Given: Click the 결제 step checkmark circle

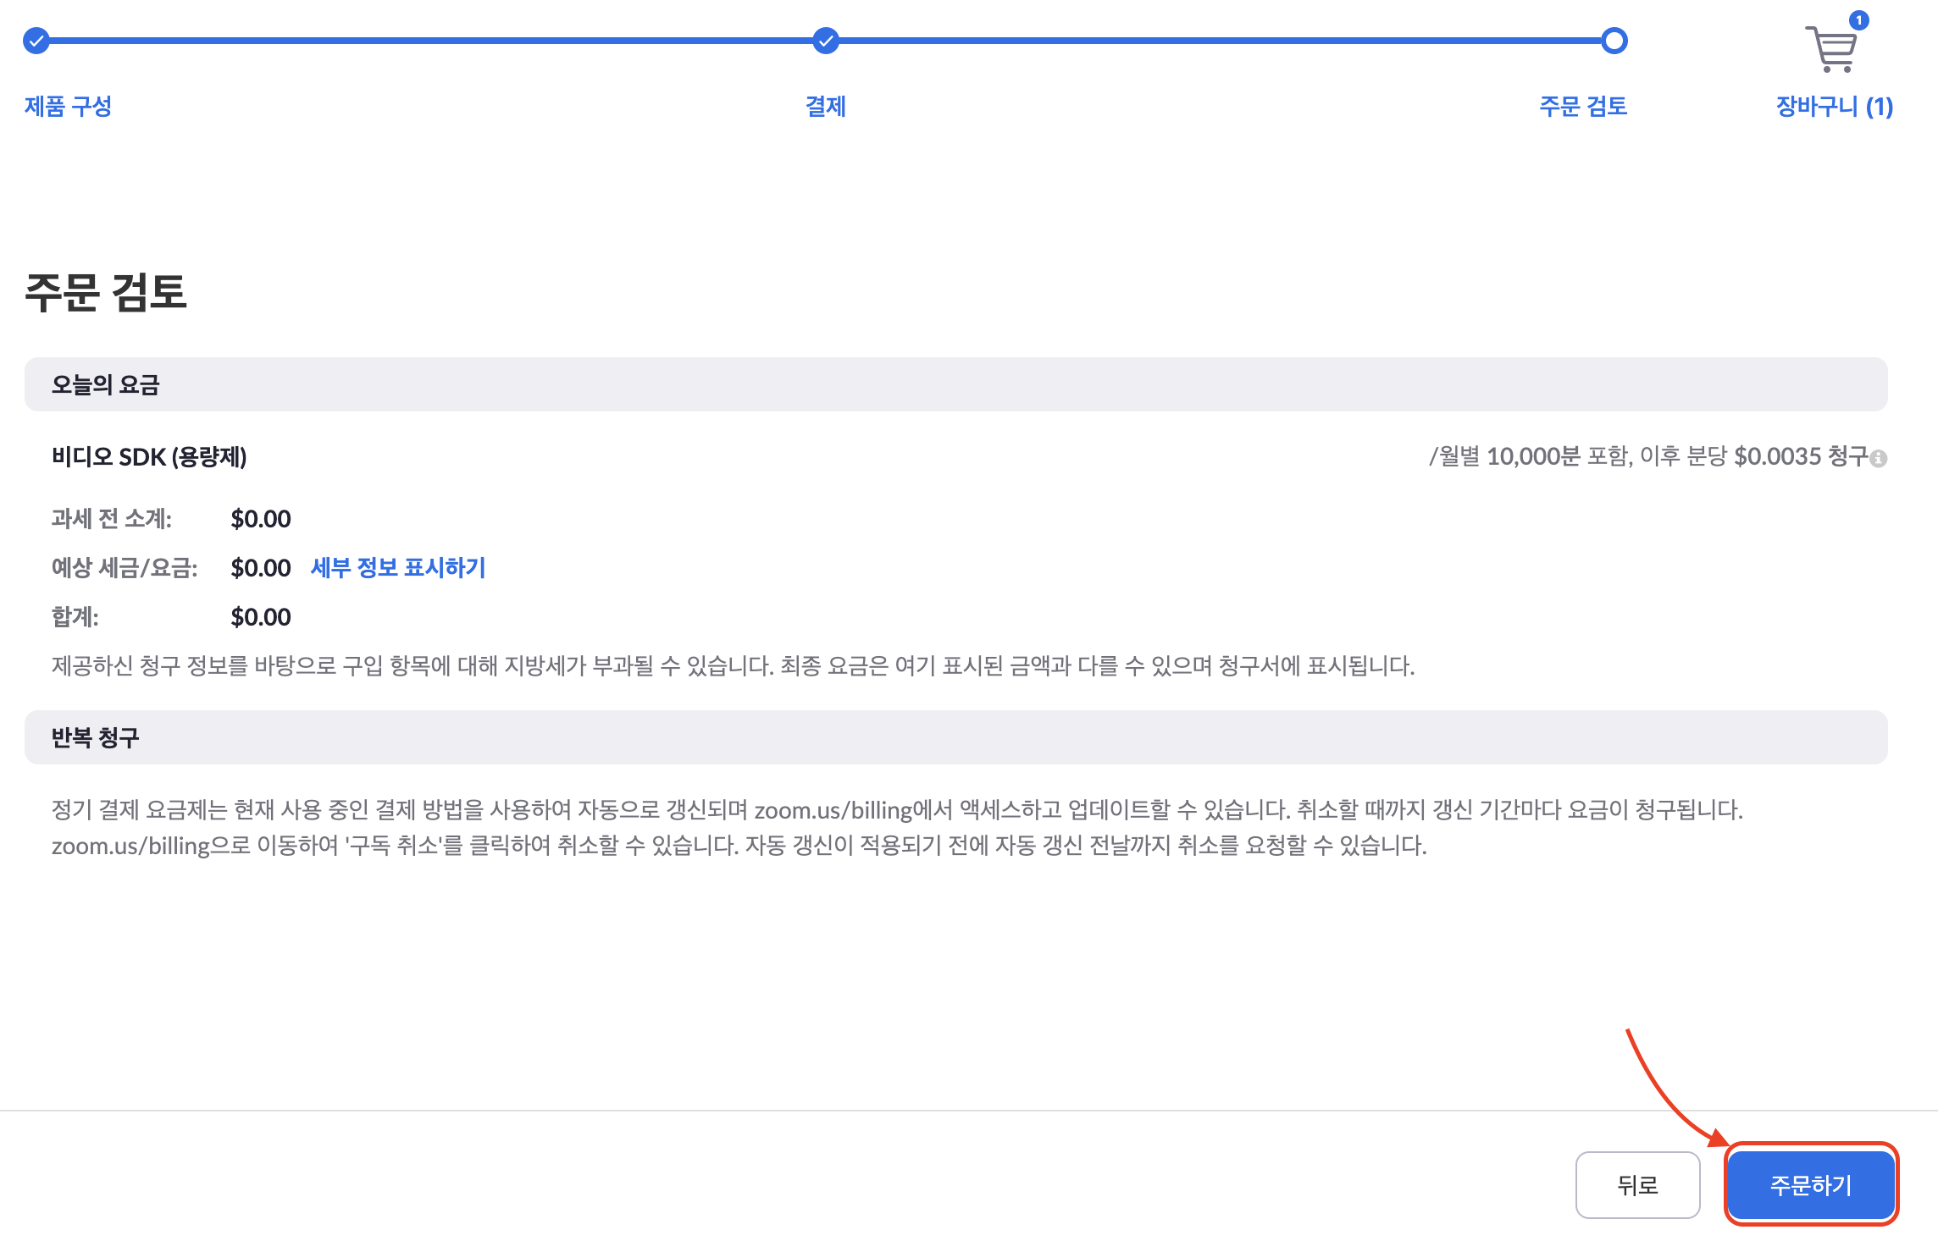Looking at the screenshot, I should (x=826, y=41).
